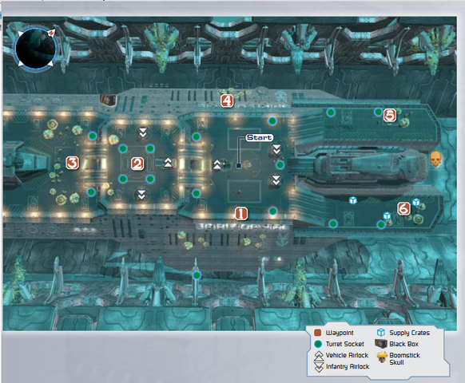The width and height of the screenshot is (465, 383).
Task: Select the turret socket just right of waypoint 1
Action: 272,211
